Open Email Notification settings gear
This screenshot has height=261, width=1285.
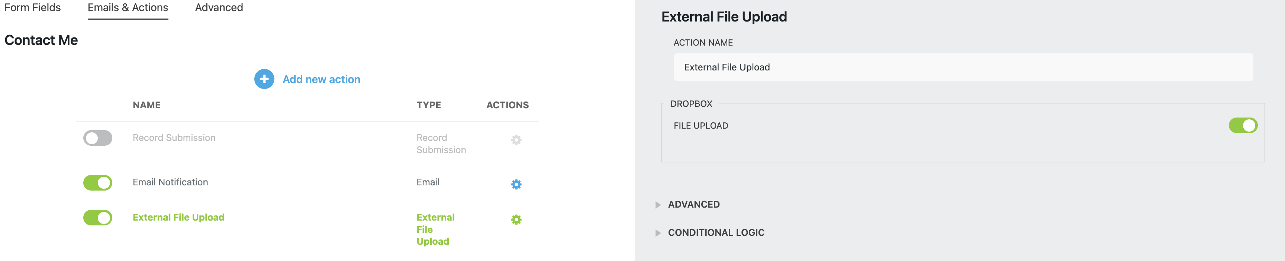[516, 184]
